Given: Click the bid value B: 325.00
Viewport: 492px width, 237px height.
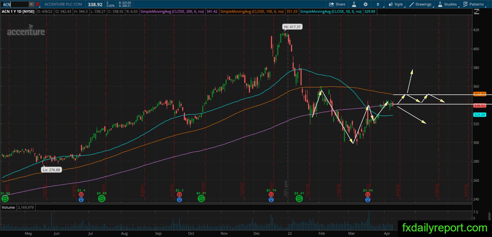Looking at the screenshot, I should pos(125,3).
